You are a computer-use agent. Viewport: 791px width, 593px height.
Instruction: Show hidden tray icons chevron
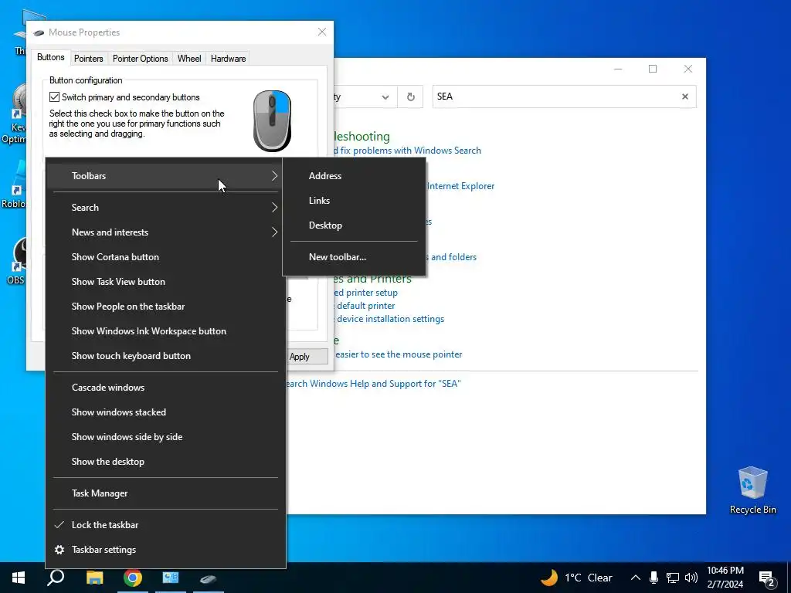pyautogui.click(x=636, y=578)
